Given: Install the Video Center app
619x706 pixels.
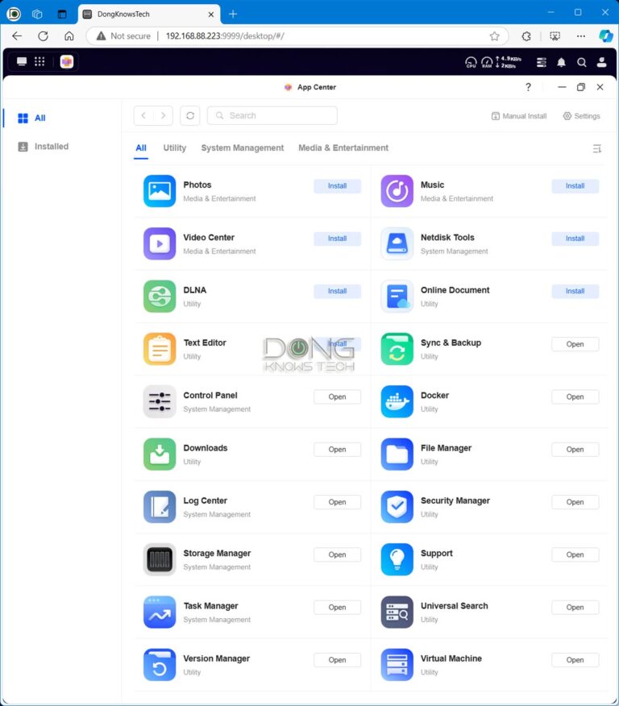Looking at the screenshot, I should coord(337,239).
